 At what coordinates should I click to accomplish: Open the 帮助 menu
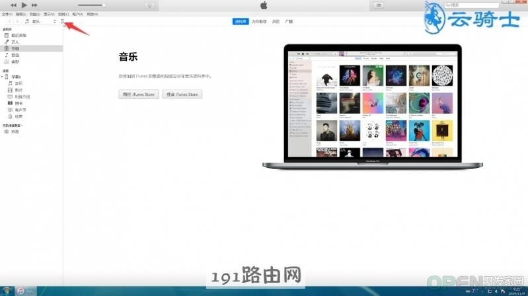[x=93, y=14]
